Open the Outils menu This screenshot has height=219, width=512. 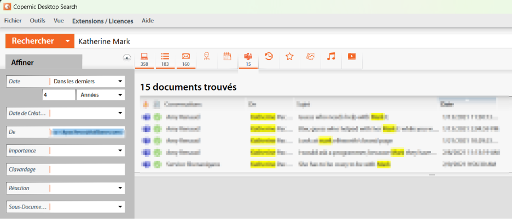click(38, 21)
